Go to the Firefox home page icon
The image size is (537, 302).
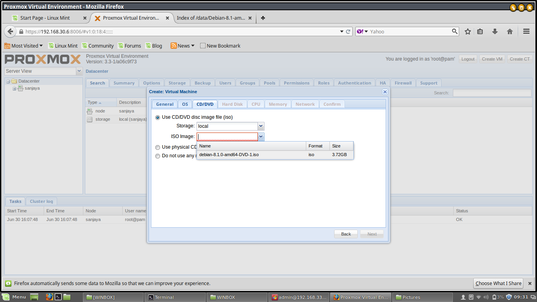click(510, 31)
